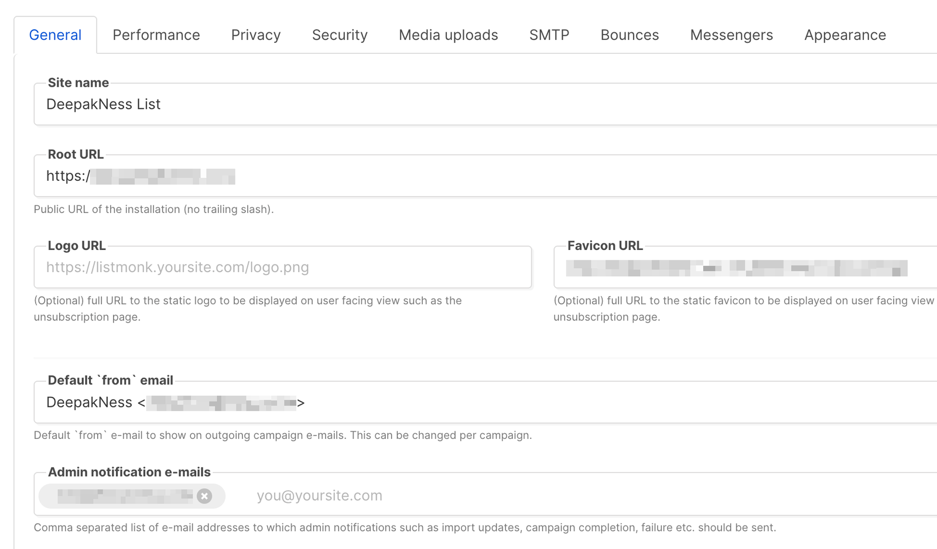The image size is (937, 549).
Task: Remove the admin notification email chip
Action: [204, 496]
